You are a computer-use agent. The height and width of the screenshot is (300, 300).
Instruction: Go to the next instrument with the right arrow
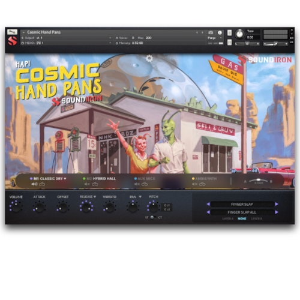point(202,32)
